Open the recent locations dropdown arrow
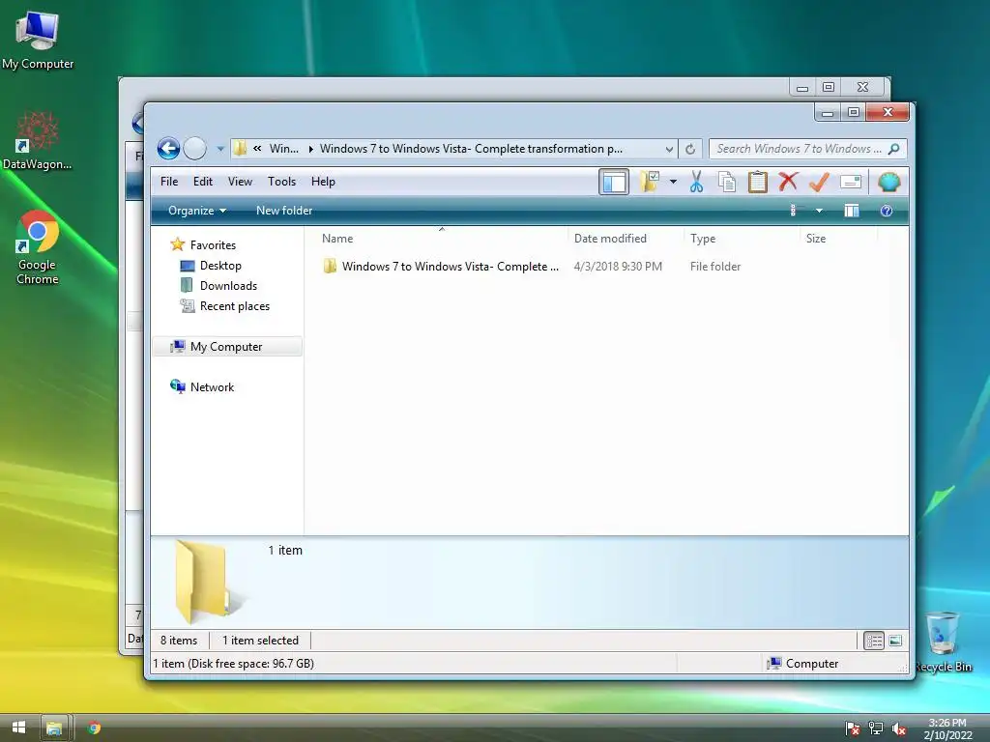The width and height of the screenshot is (990, 742). click(220, 150)
